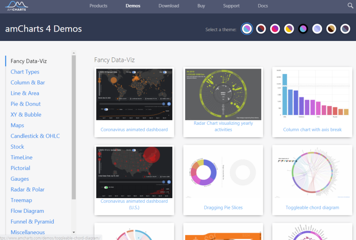Image resolution: width=356 pixels, height=240 pixels.
Task: Open Coronavirus animated dashboard thumbnail
Action: click(x=134, y=94)
